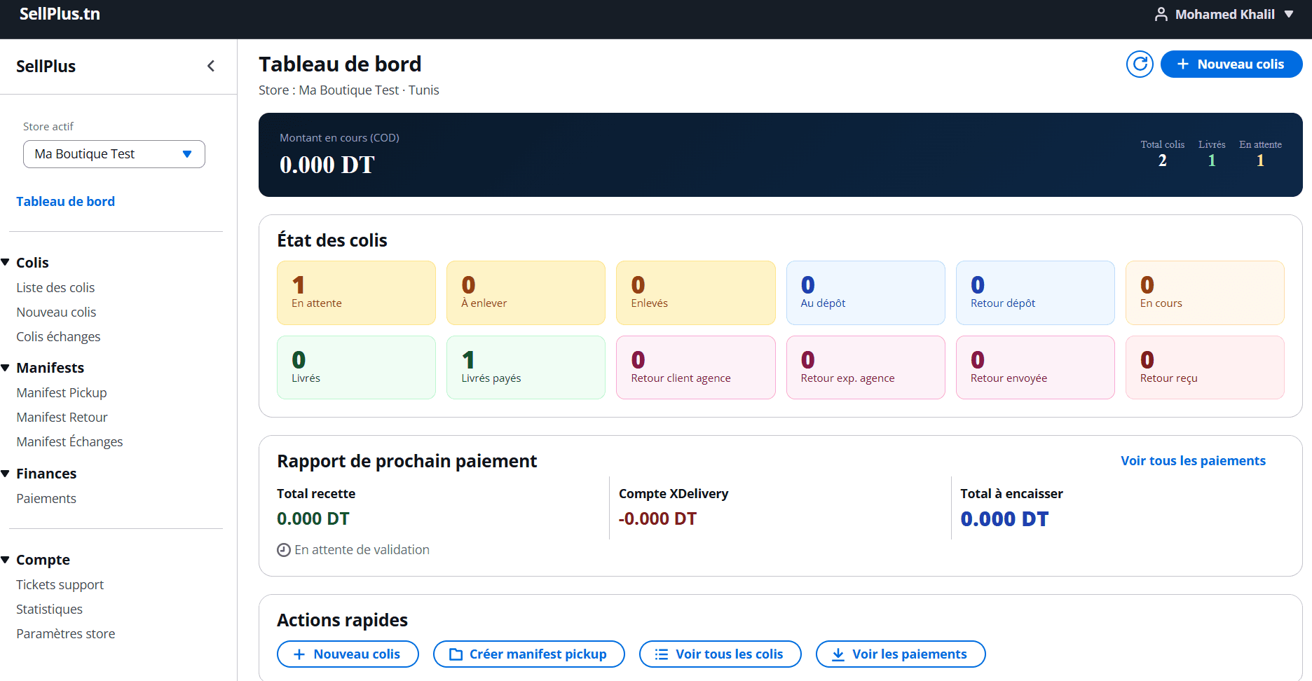Open the En attente status card
This screenshot has height=681, width=1312.
point(356,293)
